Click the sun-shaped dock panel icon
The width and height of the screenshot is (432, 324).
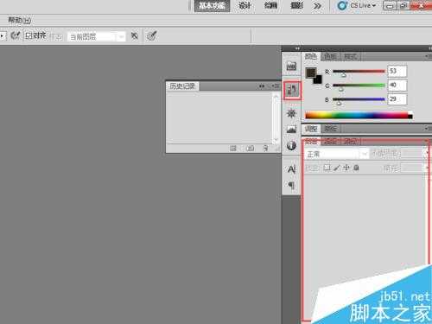(291, 113)
